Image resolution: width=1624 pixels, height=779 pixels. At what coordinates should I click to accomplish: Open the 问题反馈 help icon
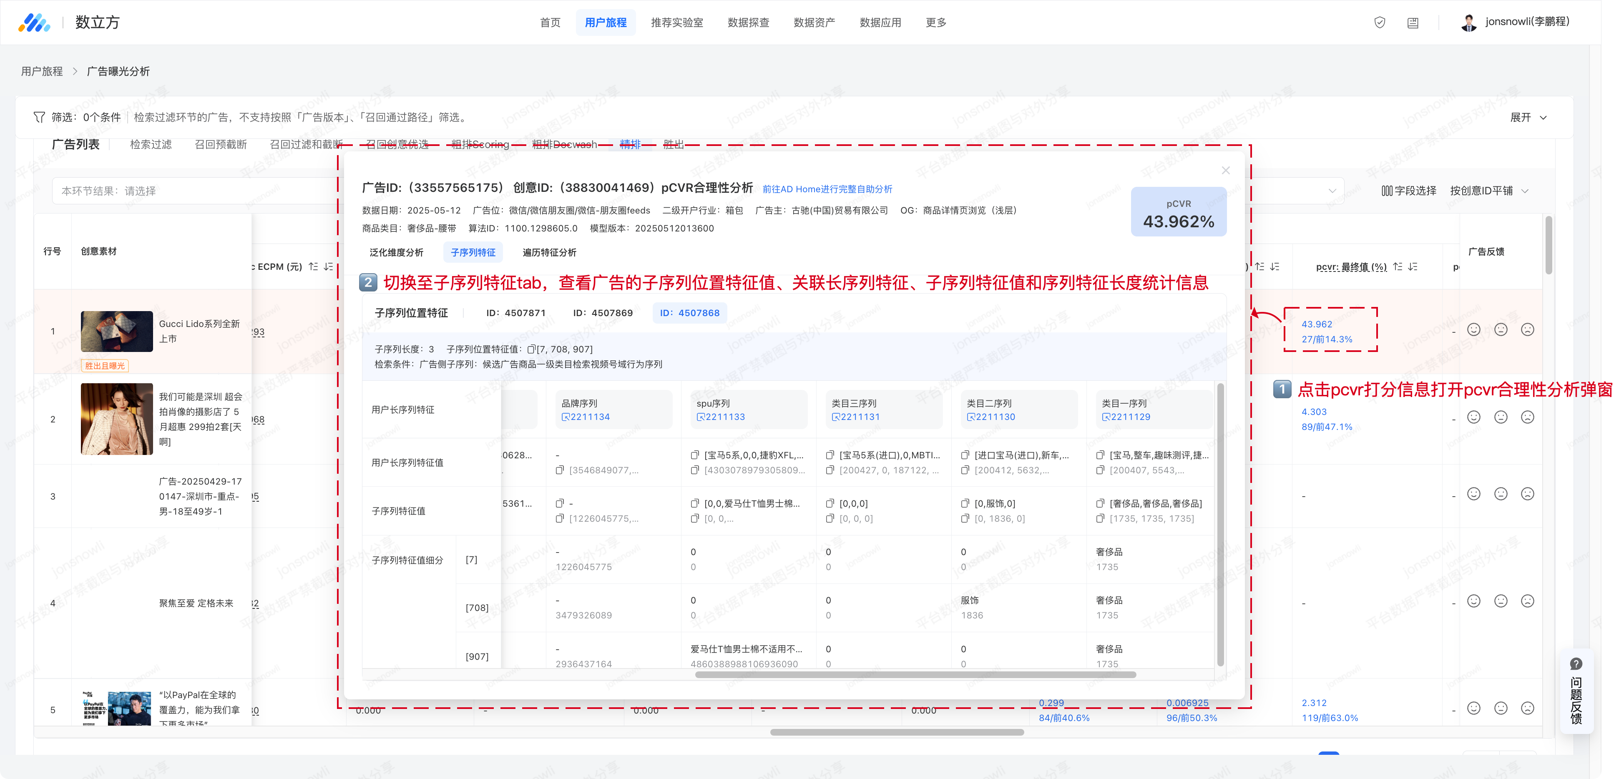(1576, 663)
